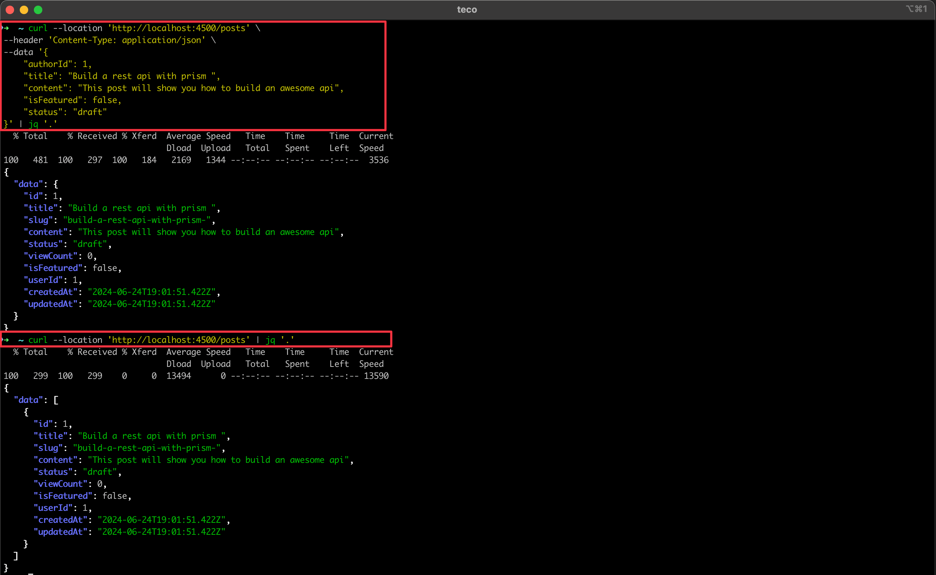Viewport: 936px width, 575px height.
Task: Click the 1344 upload speed value
Action: (215, 160)
